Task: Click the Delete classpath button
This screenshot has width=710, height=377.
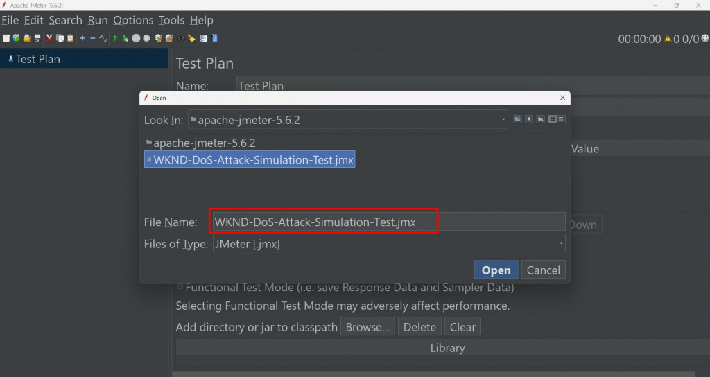Action: point(419,327)
